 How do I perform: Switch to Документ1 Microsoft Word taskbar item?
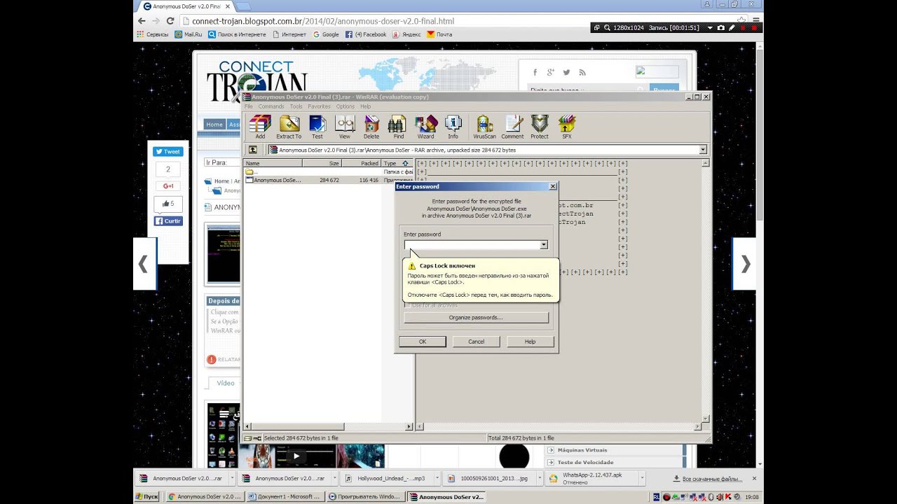284,496
